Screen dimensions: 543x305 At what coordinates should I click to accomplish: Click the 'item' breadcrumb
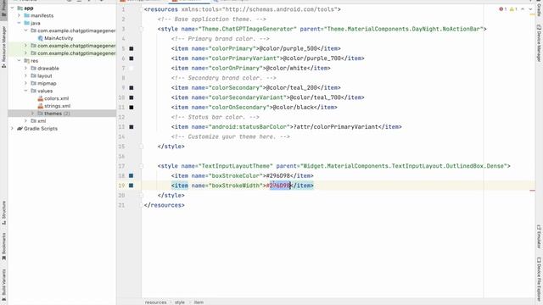[199, 302]
